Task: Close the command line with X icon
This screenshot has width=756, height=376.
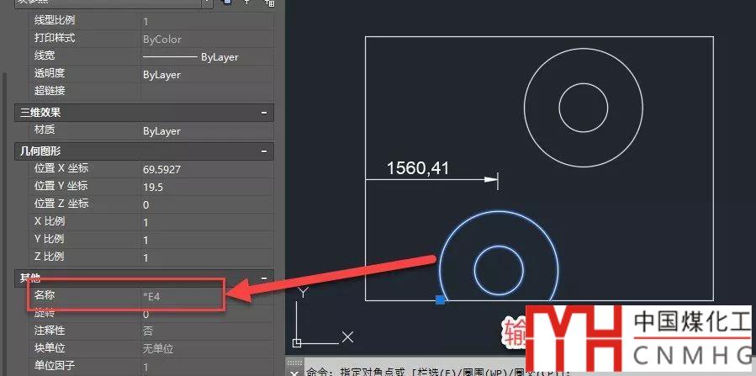Action: pos(293,371)
